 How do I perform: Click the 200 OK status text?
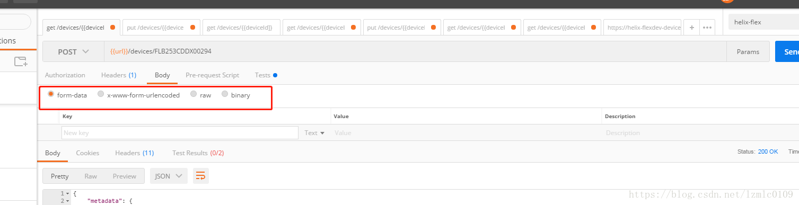pyautogui.click(x=768, y=151)
